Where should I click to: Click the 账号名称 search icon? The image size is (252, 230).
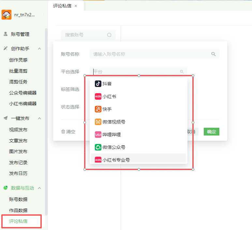pyautogui.click(x=214, y=54)
